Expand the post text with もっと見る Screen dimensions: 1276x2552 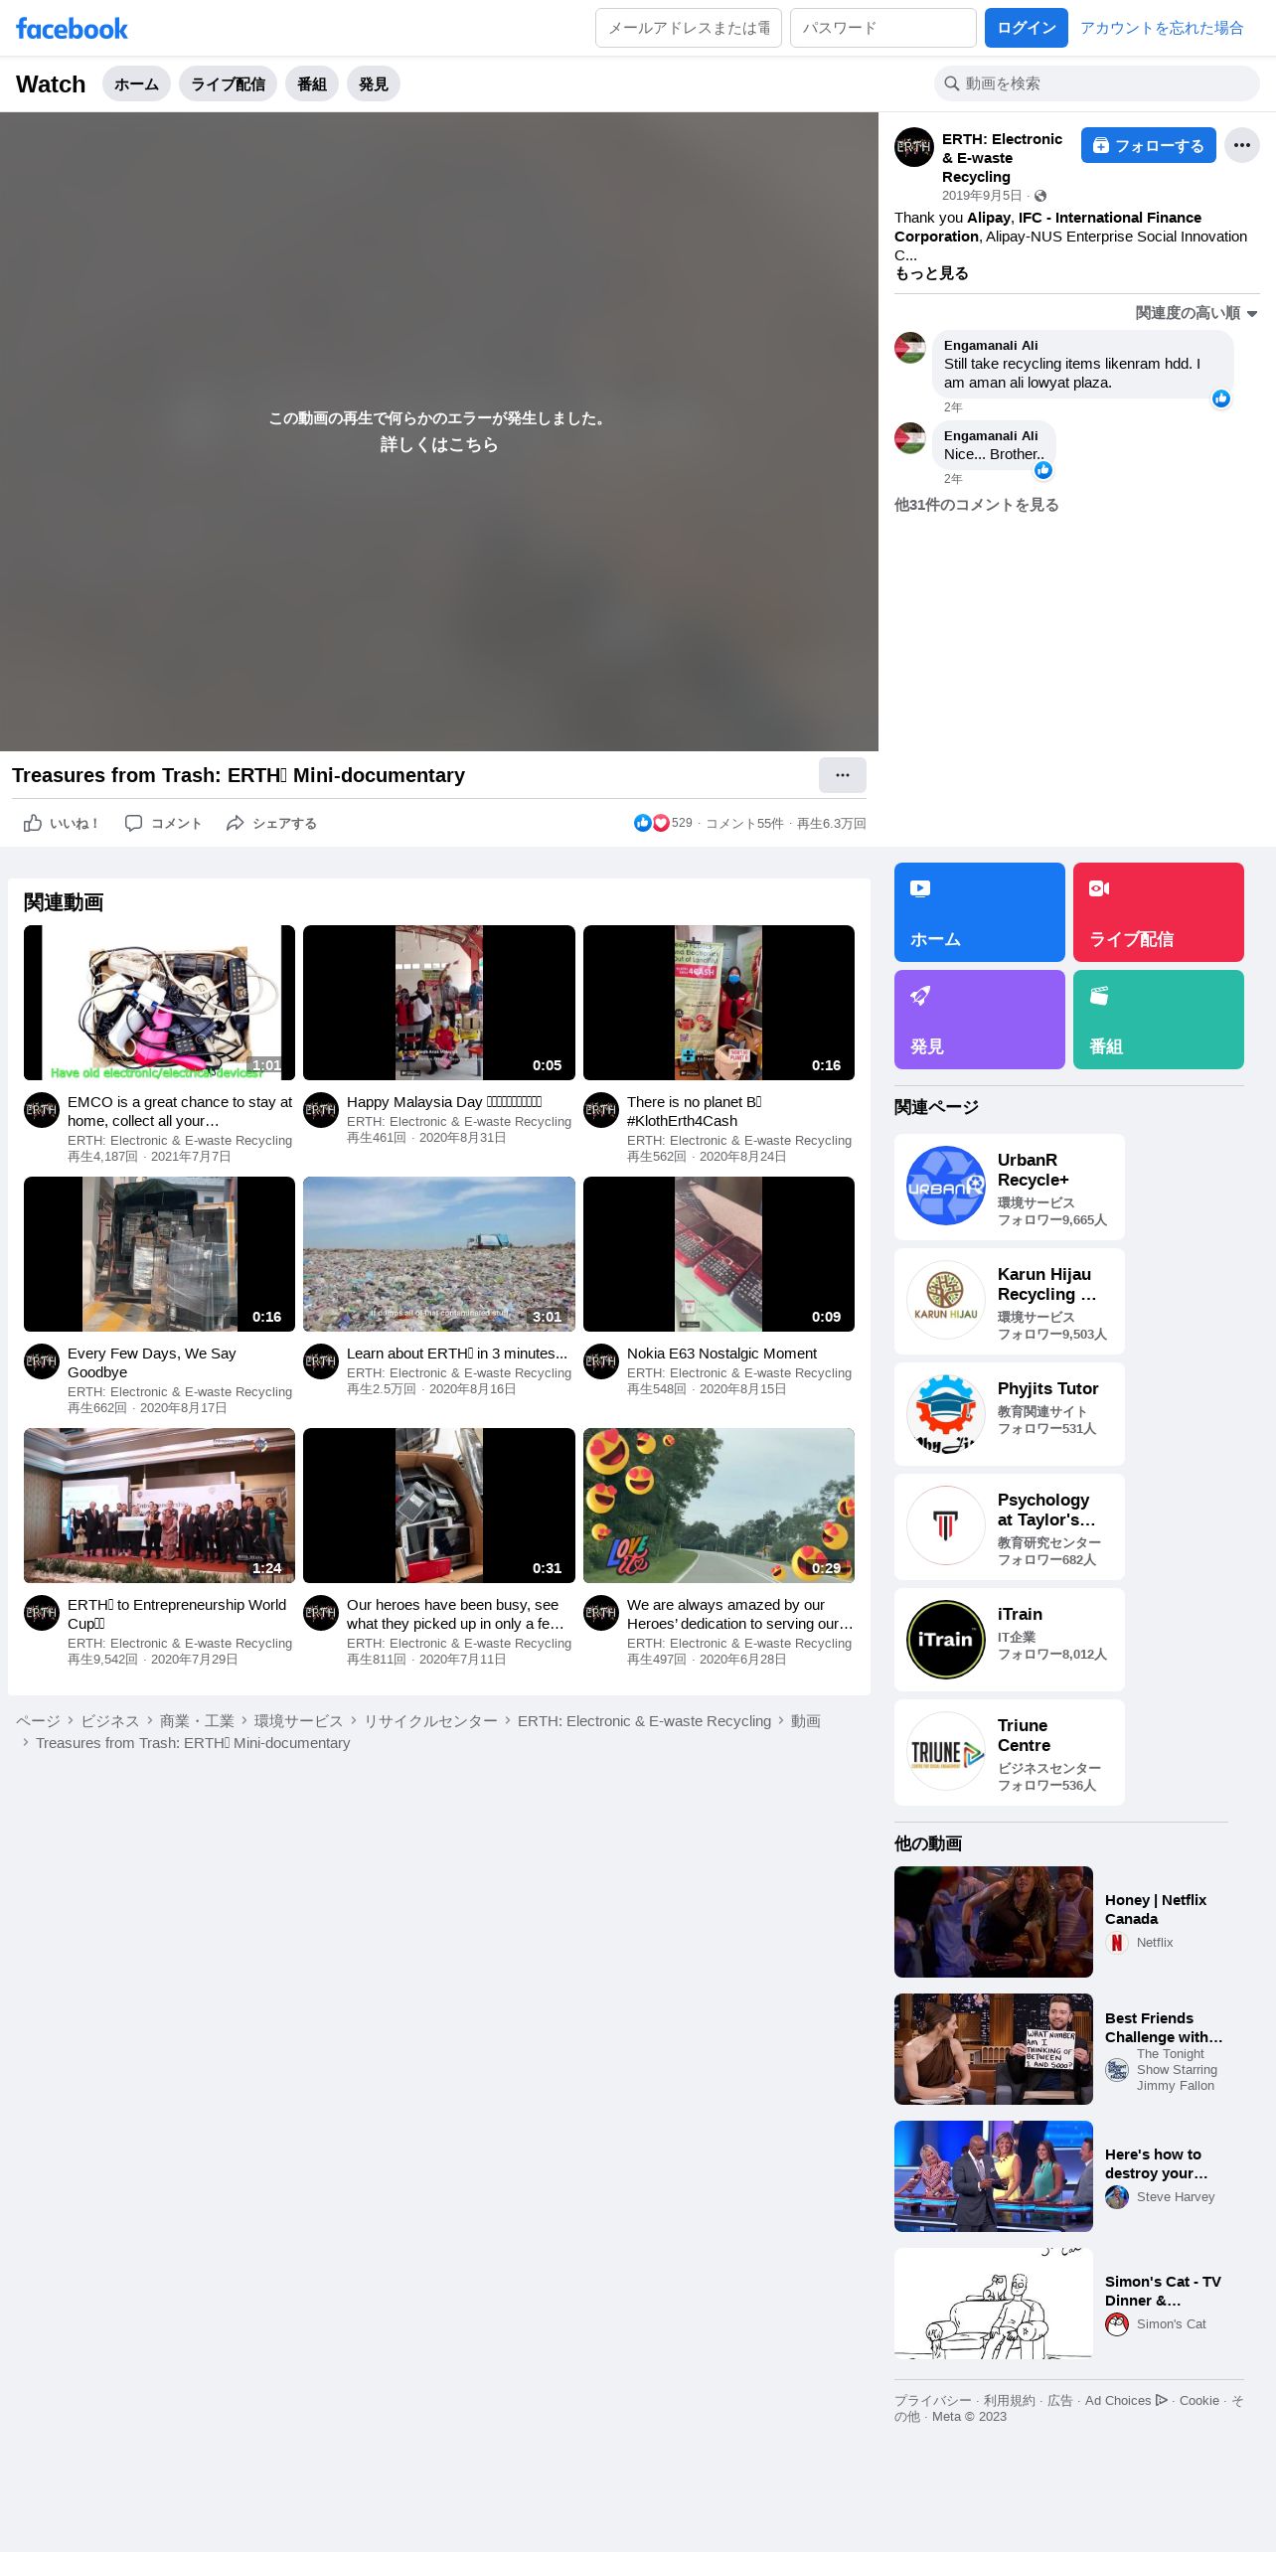[x=931, y=273]
